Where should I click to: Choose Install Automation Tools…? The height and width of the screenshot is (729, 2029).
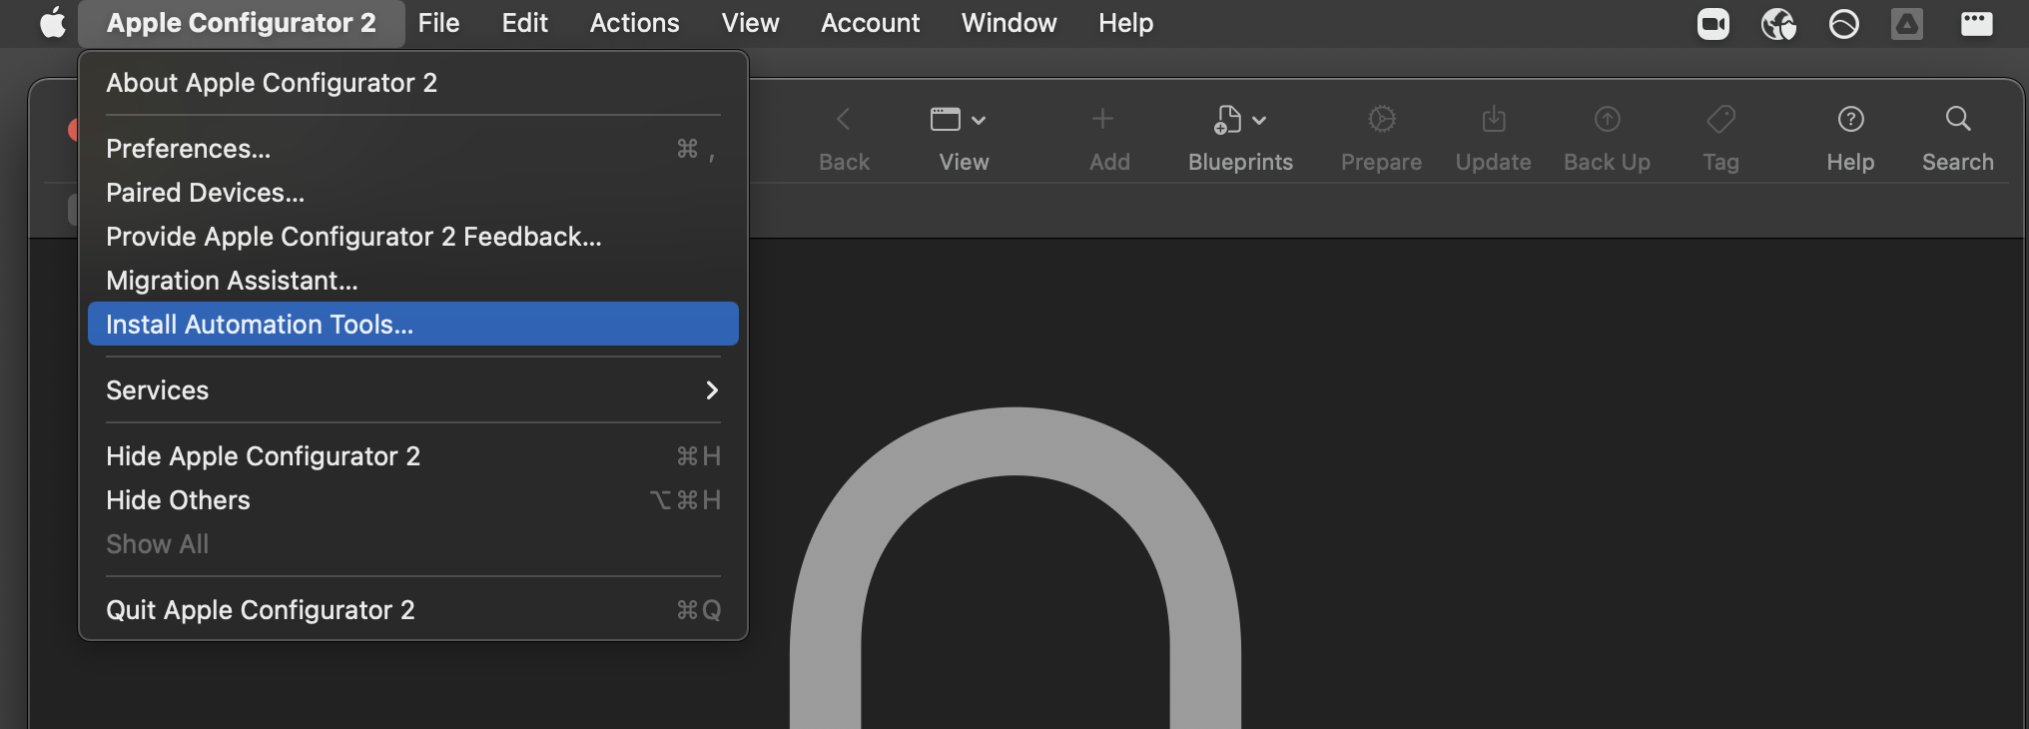412,325
